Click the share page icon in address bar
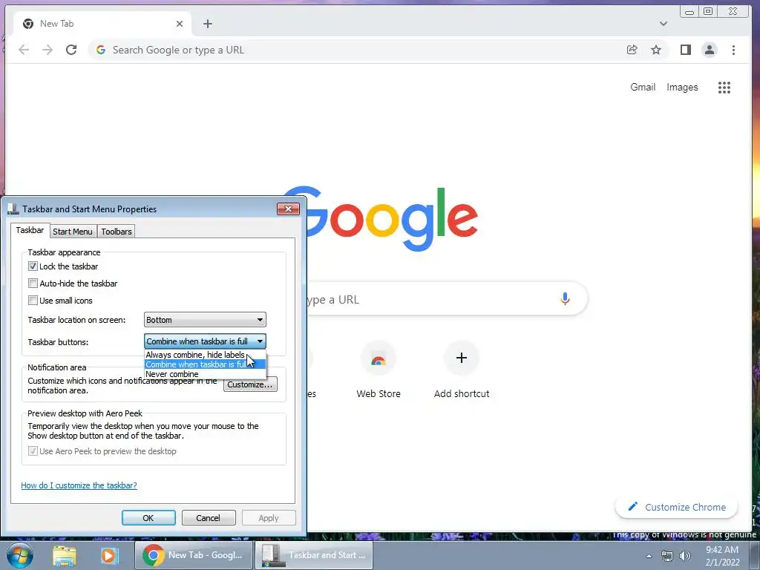Screen dimensions: 760x570 tap(632, 50)
